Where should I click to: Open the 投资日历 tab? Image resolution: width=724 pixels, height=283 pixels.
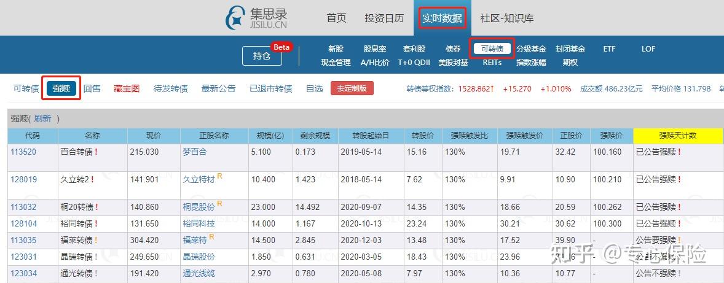click(x=384, y=18)
